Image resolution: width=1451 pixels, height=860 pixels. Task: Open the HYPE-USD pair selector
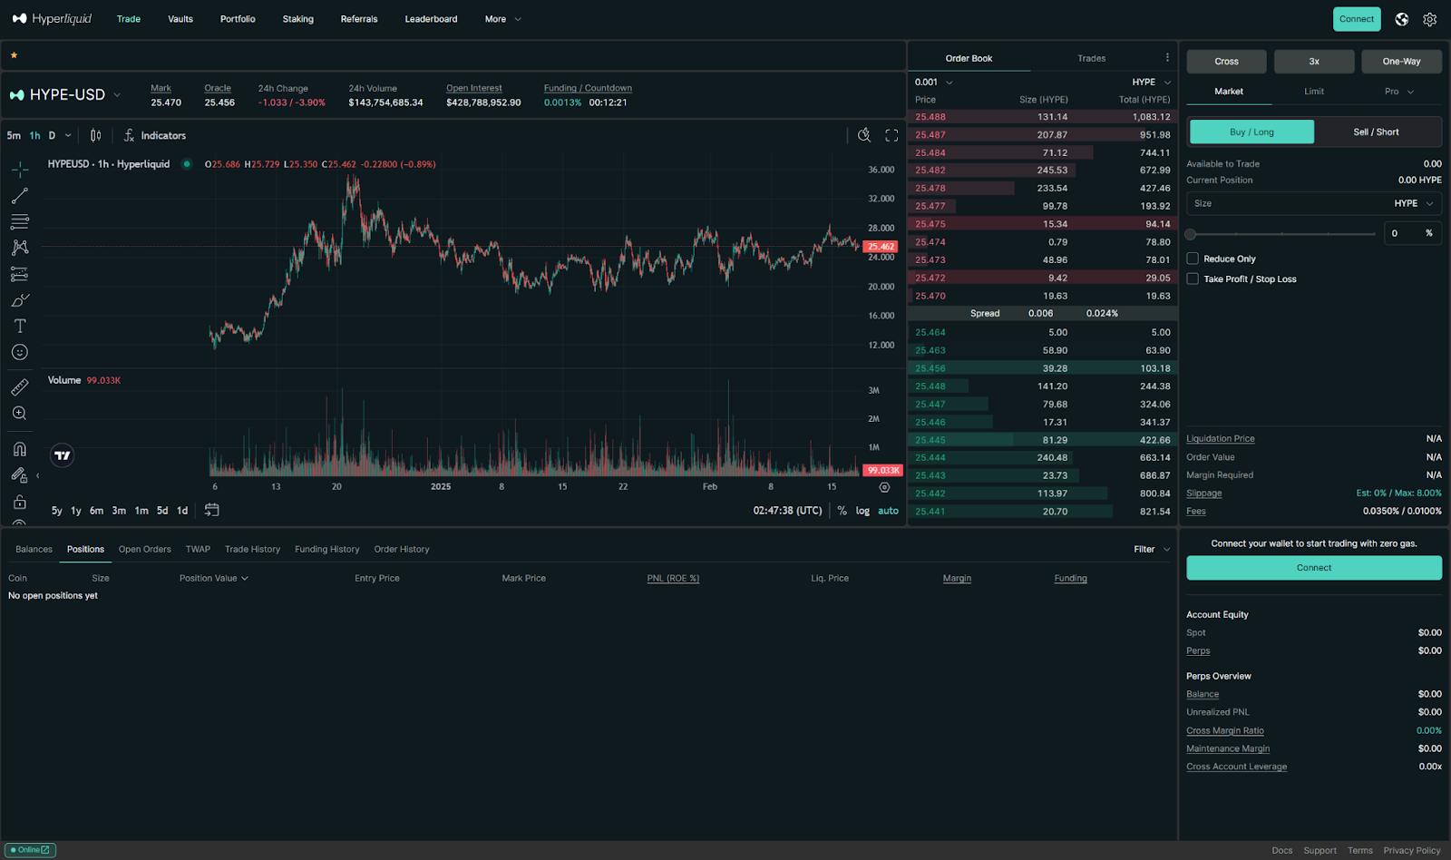[65, 94]
